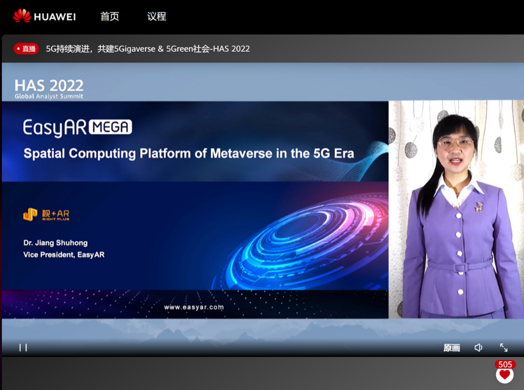Image resolution: width=524 pixels, height=390 pixels.
Task: Open the 首页 home menu item
Action: pos(110,16)
